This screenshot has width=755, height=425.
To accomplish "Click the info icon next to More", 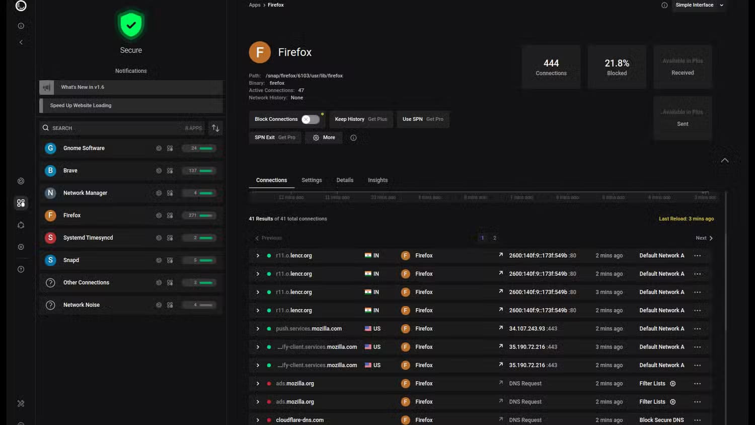I will [353, 137].
